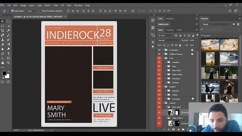Collapse the Libraries Graphics section
Screen dimensions: 242x136
point(202,36)
